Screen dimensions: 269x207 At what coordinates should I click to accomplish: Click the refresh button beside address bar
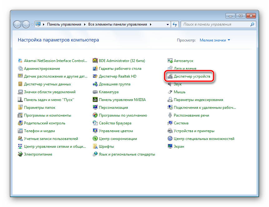175,24
